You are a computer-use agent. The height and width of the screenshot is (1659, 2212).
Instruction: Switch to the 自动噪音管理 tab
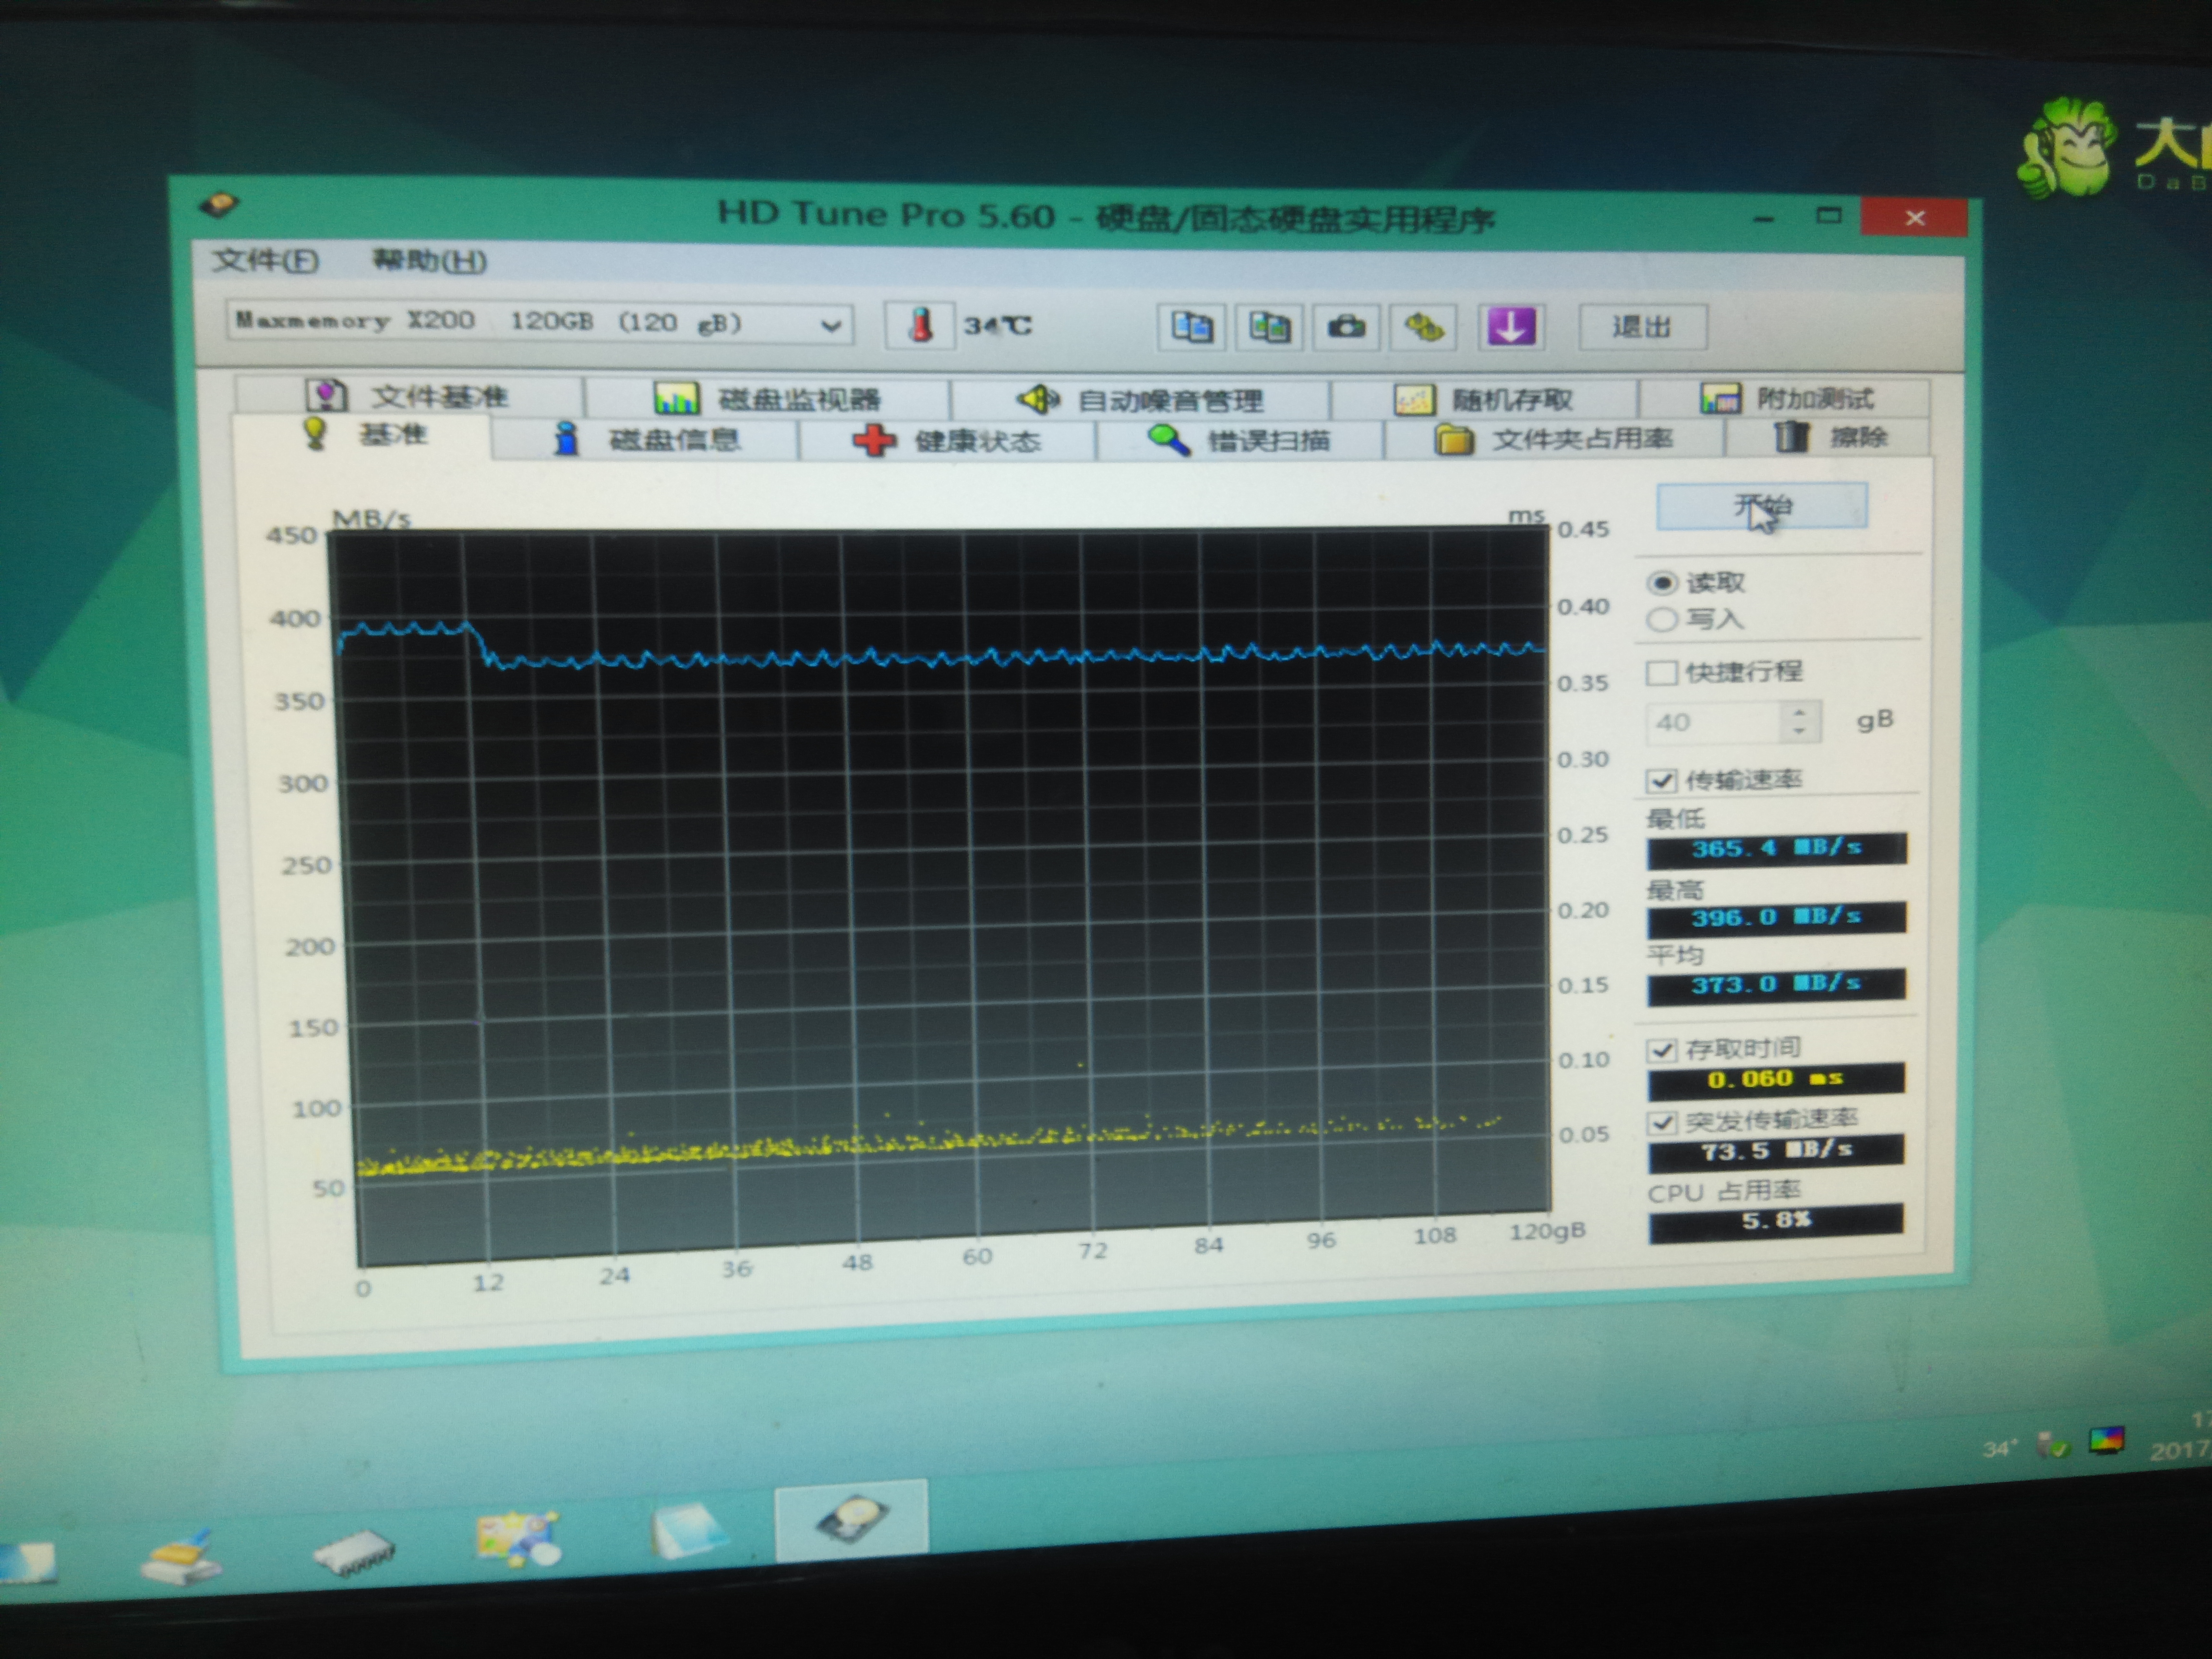[x=1140, y=401]
